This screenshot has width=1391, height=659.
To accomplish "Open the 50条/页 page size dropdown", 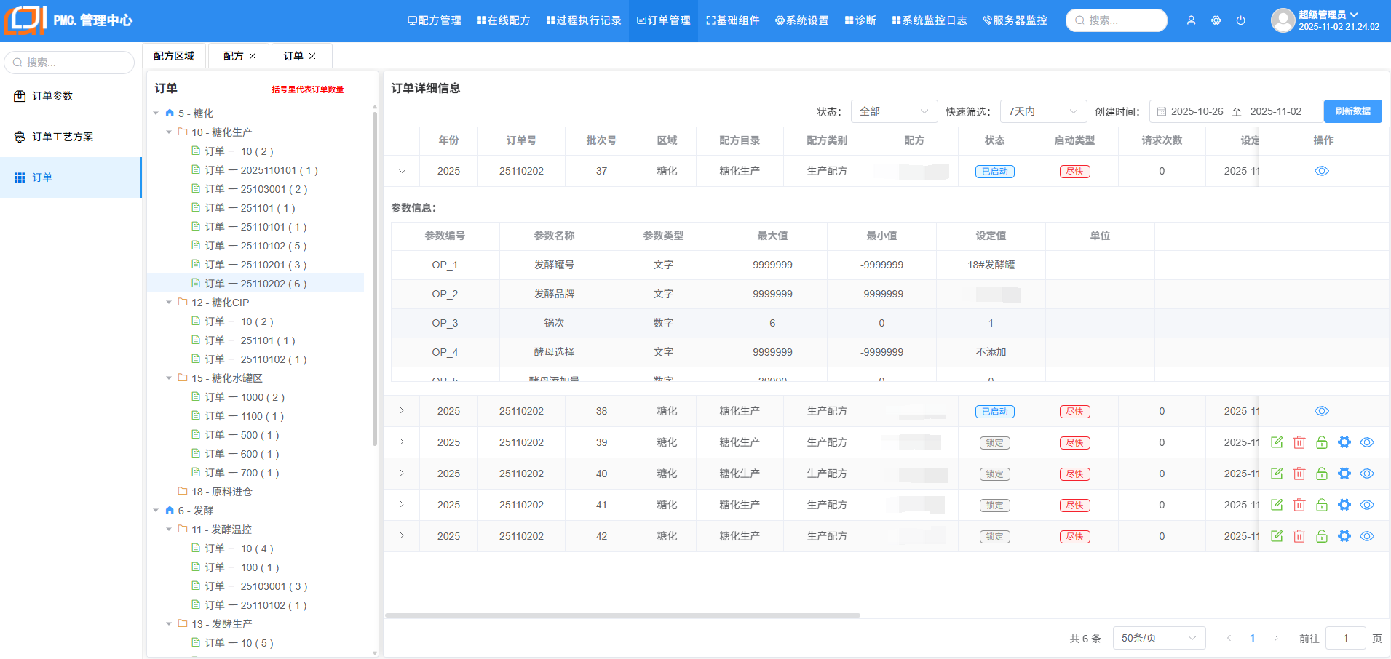I will pos(1159,638).
